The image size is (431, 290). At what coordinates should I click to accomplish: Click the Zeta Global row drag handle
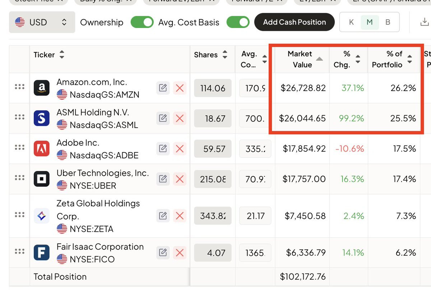(19, 215)
